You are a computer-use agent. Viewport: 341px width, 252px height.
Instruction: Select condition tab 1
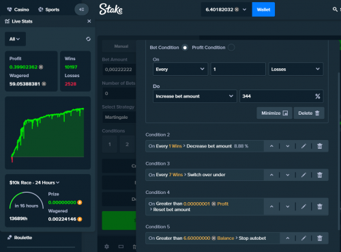coord(110,144)
